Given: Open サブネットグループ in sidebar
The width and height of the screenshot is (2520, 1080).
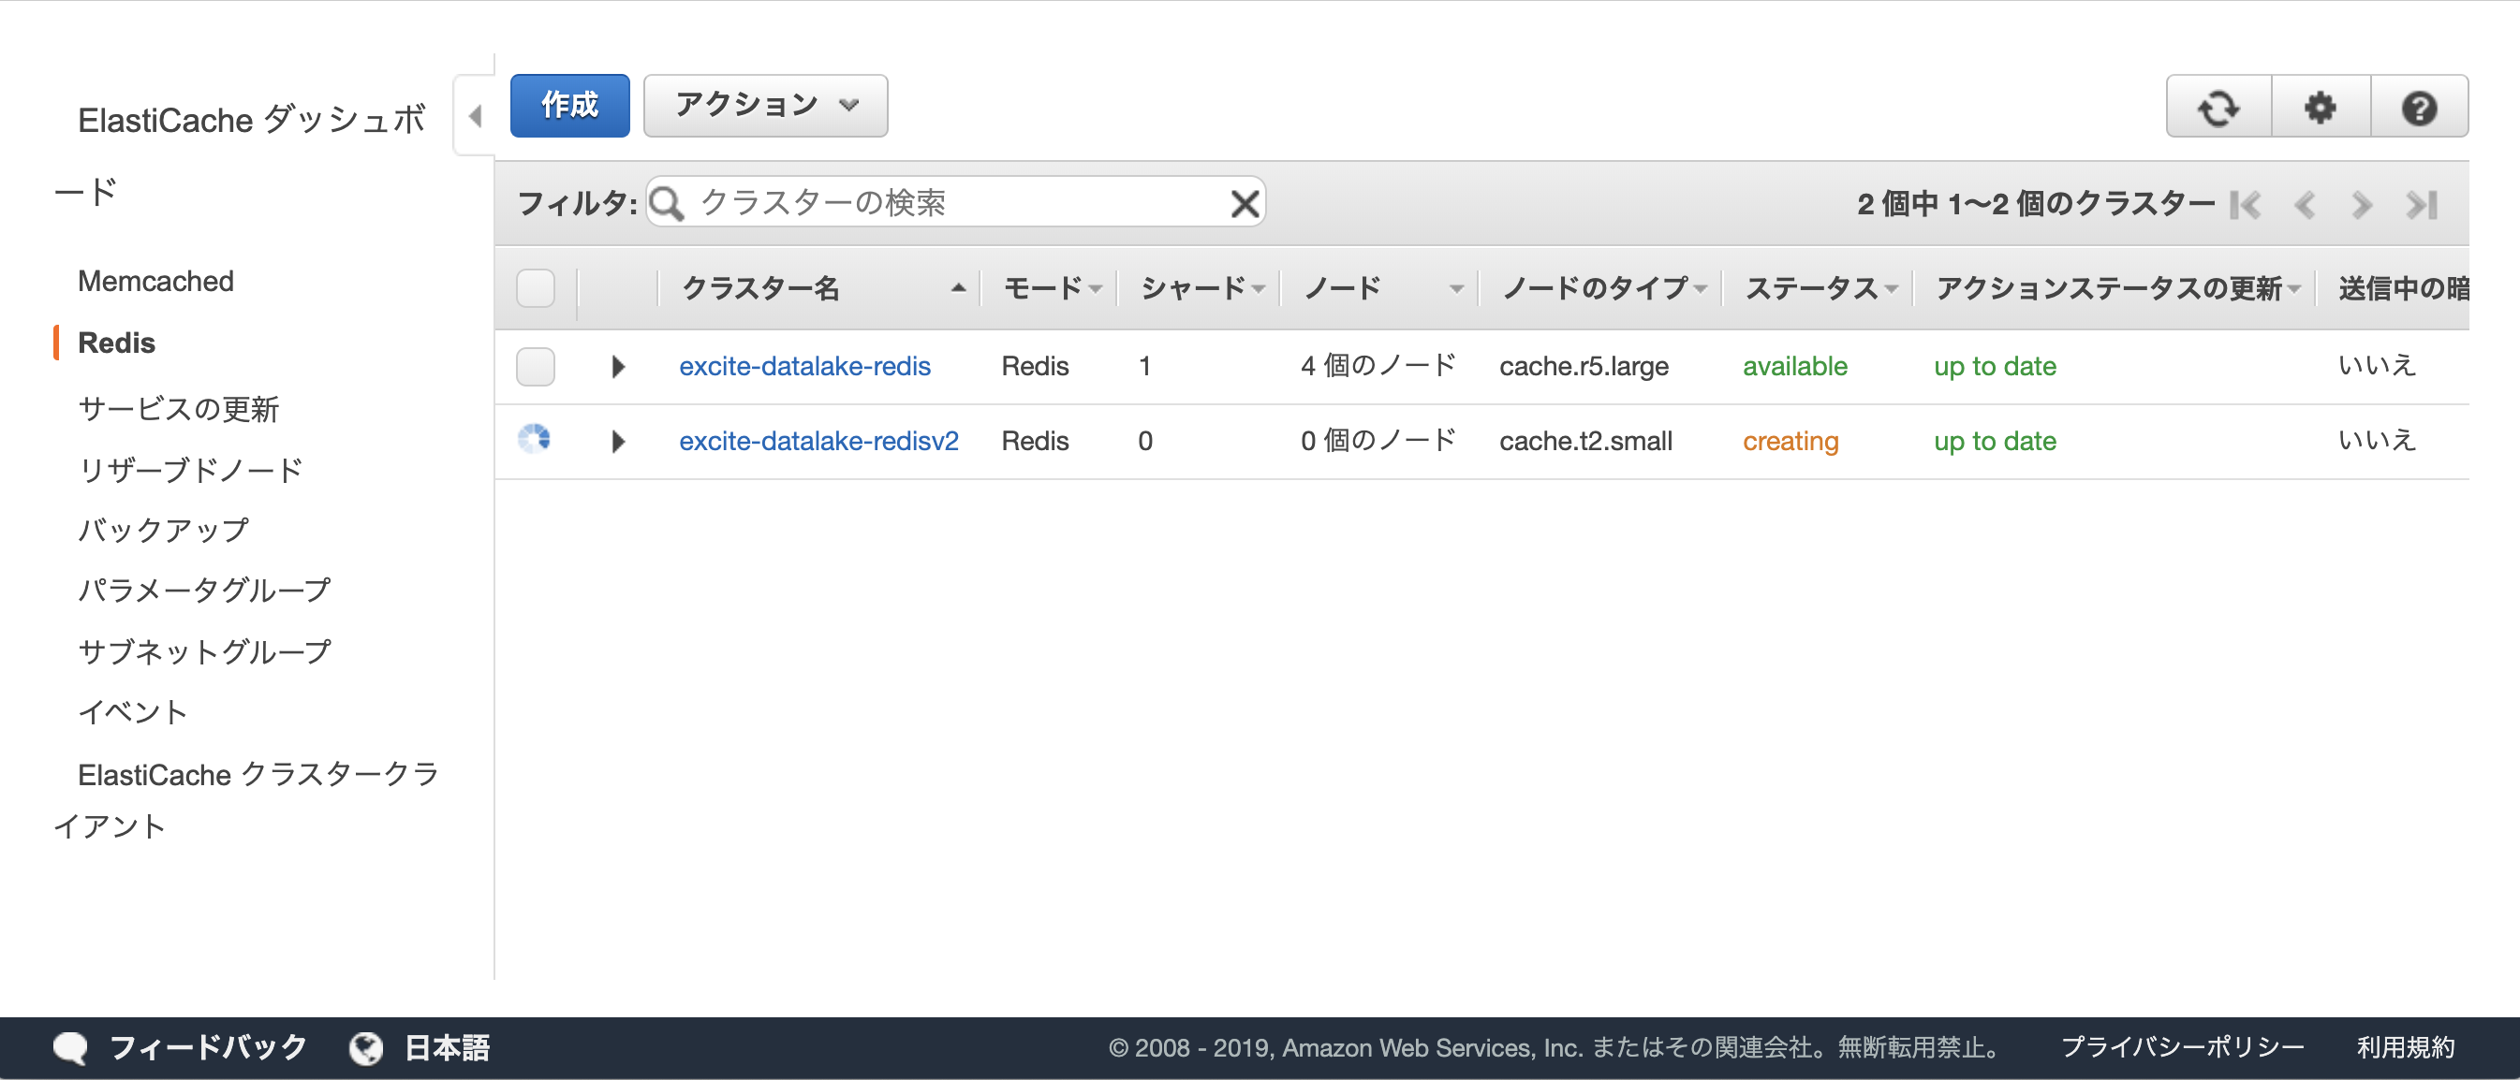Looking at the screenshot, I should point(204,651).
